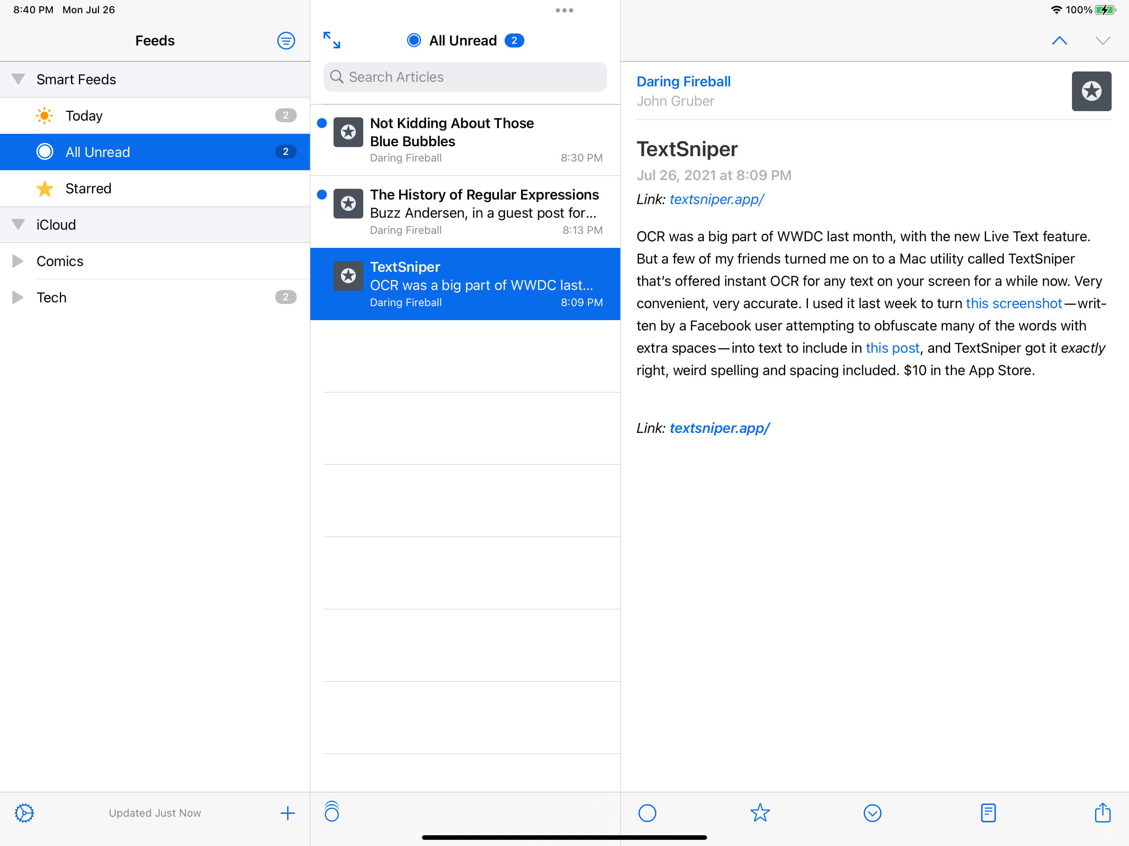Collapse the Smart Feeds section
This screenshot has height=846, width=1129.
[18, 79]
